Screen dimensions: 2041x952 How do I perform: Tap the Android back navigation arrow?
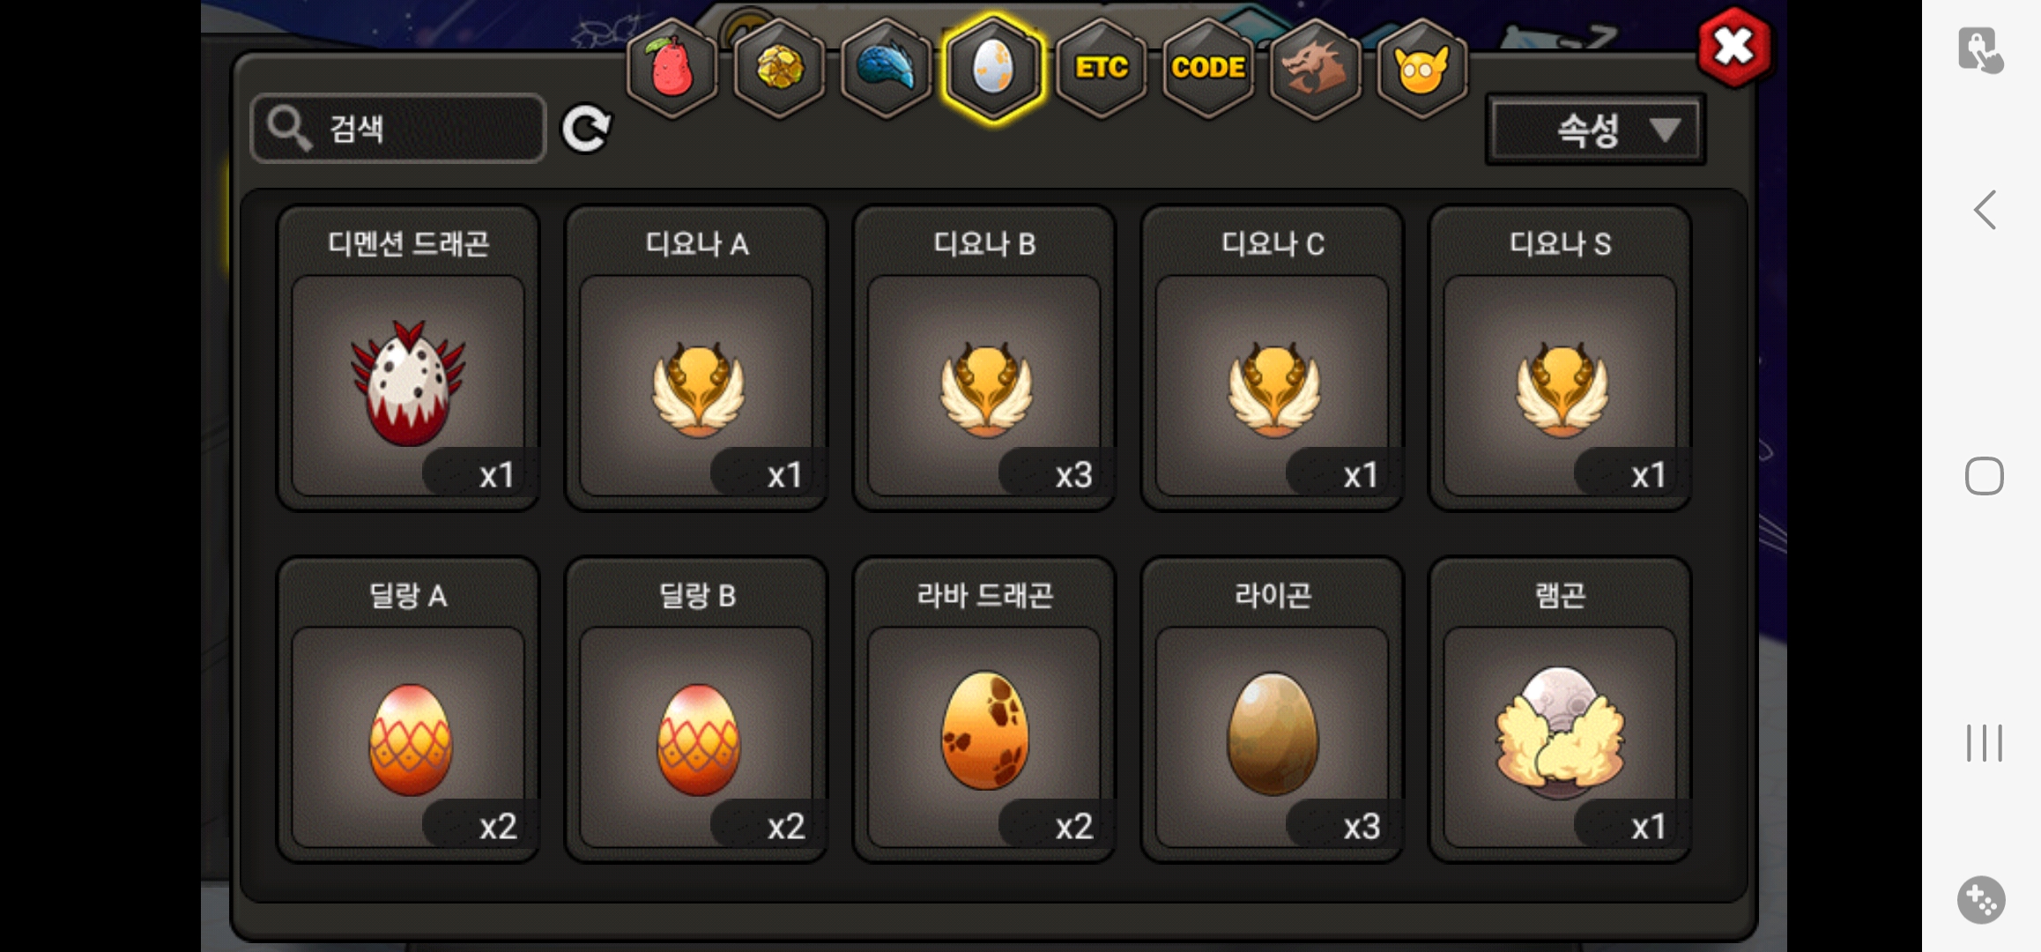pyautogui.click(x=1985, y=210)
